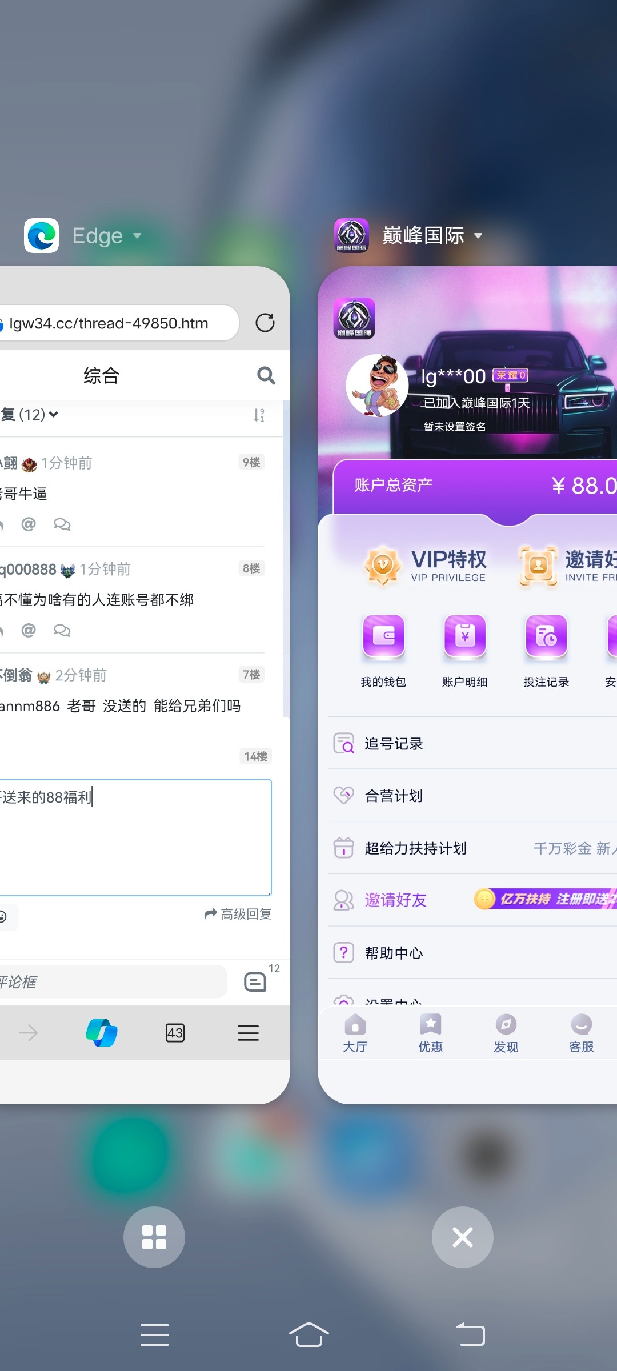Clear all recent apps with X button

[x=462, y=1237]
